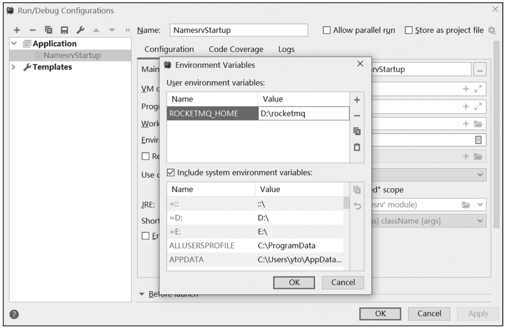The image size is (506, 328).
Task: Click the Name field containing NamesrvStartup
Action: (239, 30)
